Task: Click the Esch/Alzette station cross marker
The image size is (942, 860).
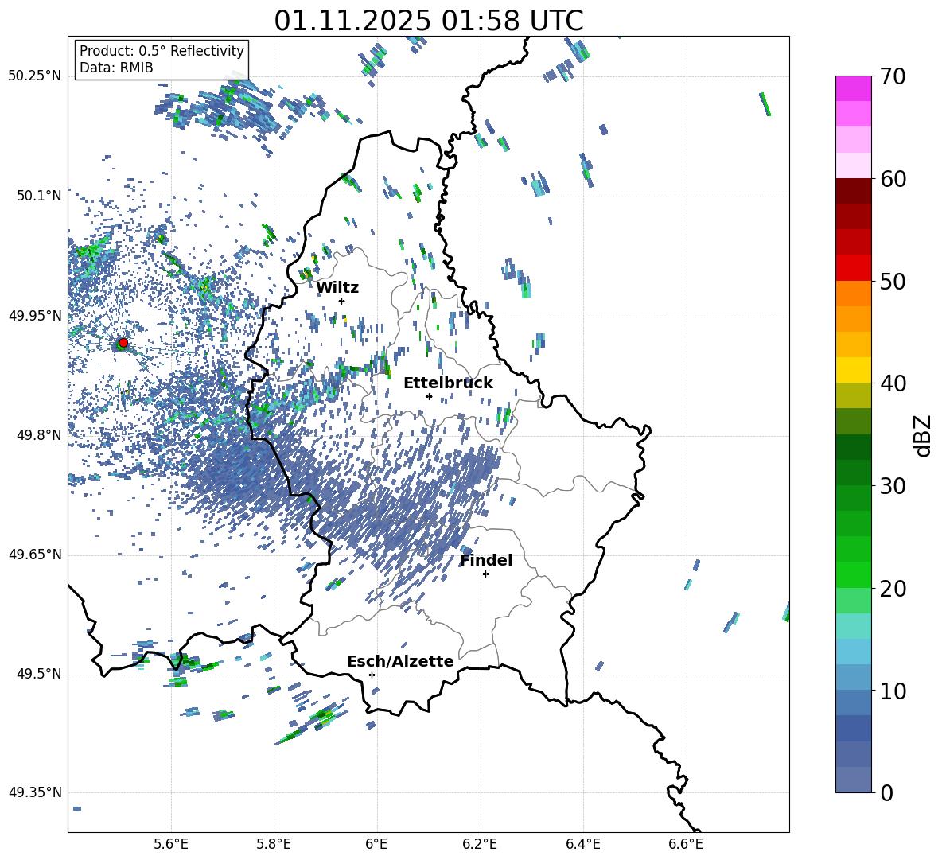Action: (x=372, y=675)
